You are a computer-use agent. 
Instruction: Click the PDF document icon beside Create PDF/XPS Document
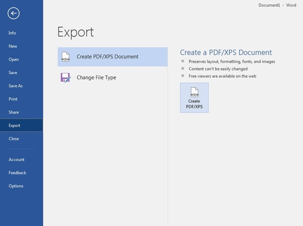tap(65, 57)
